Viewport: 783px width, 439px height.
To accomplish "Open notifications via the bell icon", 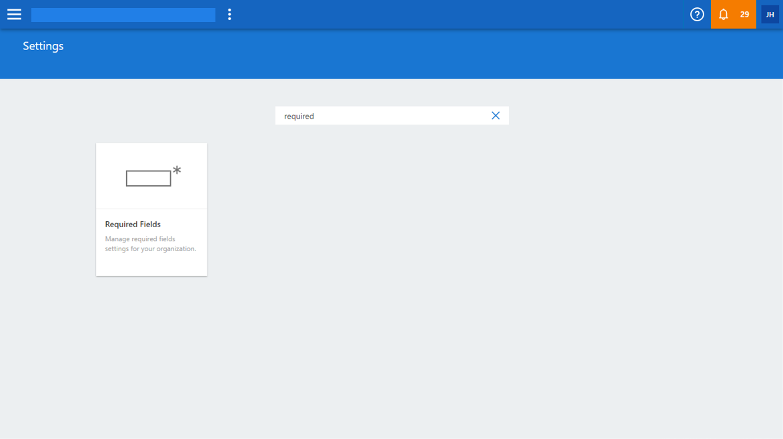I will pos(723,15).
